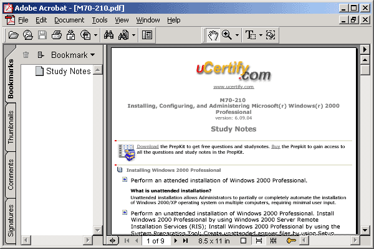Open the Document menu
Screen dimensions: 374x249
[69, 21]
